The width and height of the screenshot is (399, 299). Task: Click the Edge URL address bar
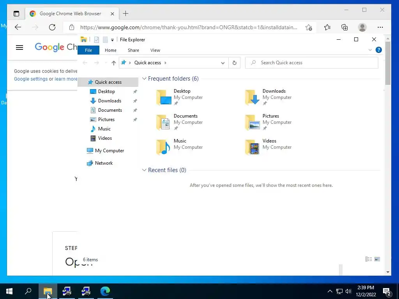(x=189, y=27)
